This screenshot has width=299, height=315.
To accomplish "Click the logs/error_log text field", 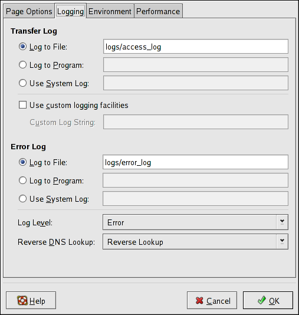I will tap(195, 162).
